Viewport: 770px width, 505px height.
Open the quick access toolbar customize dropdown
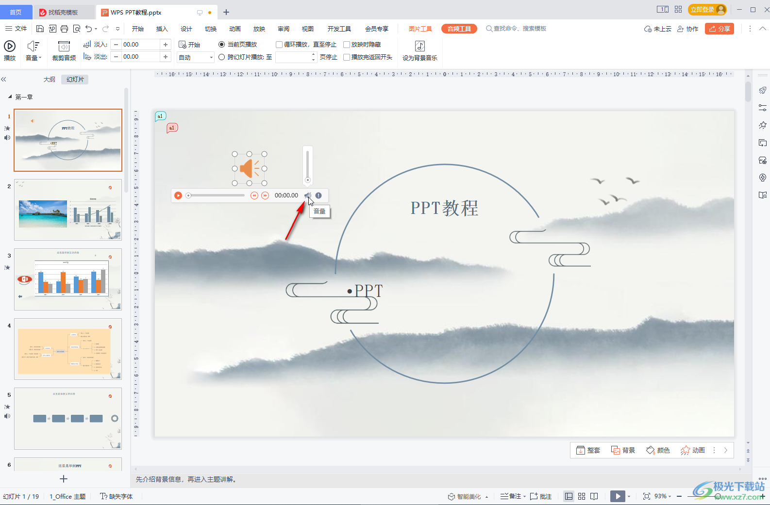click(117, 29)
